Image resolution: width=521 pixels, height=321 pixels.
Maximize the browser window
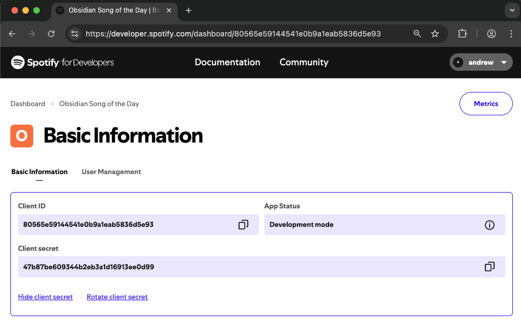(x=37, y=11)
